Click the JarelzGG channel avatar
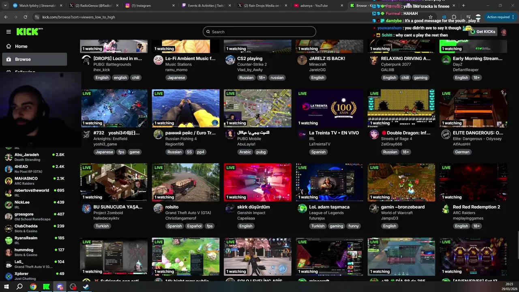 [x=302, y=60]
